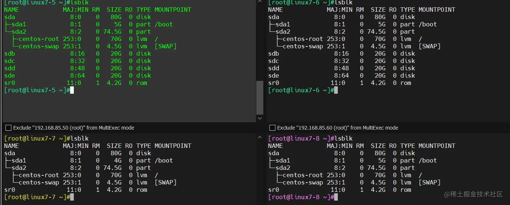The image size is (510, 205).
Task: Click "TYPE" header in linux7-8 terminal
Action: pyautogui.click(x=408, y=146)
